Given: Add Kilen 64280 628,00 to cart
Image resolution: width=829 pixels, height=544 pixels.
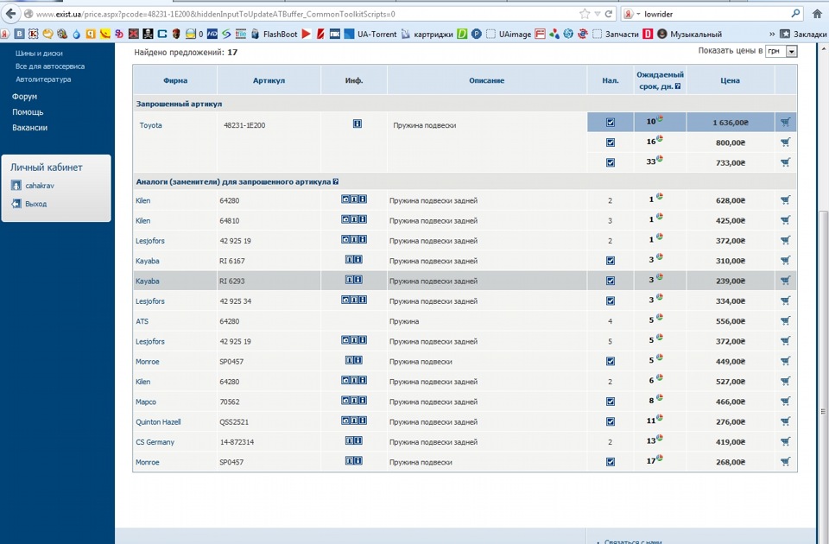Looking at the screenshot, I should (786, 200).
